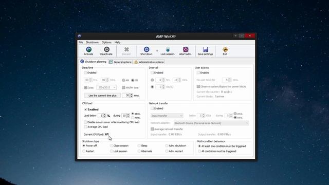Viewport: 329px width, 185px height.
Task: Click the Date/time hours input field
Action: [87, 80]
